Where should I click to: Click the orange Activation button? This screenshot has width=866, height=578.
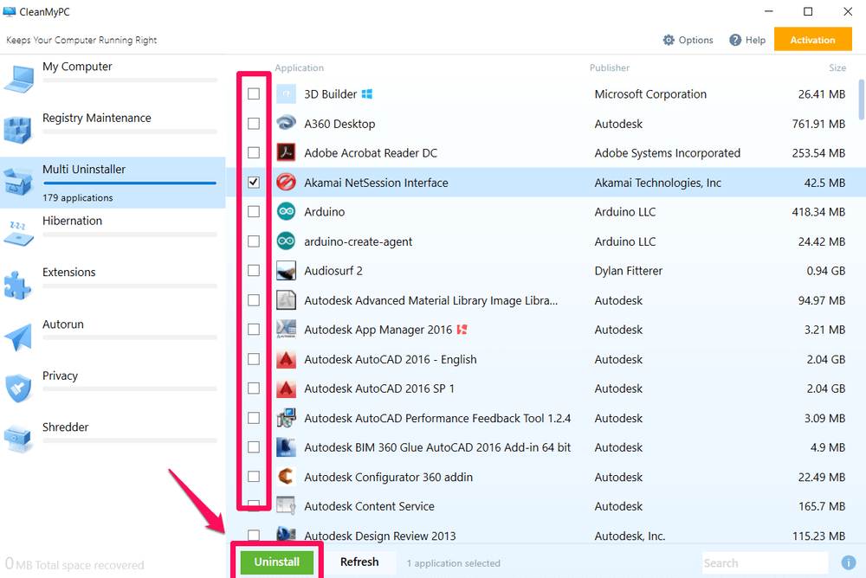812,39
